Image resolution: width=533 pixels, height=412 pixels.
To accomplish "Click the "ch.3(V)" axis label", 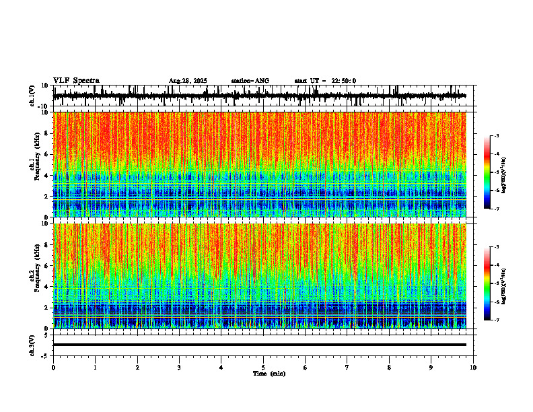I will point(32,345).
